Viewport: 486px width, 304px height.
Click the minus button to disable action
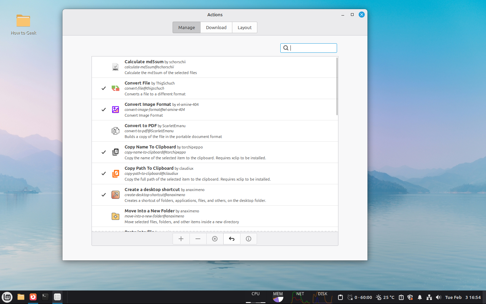click(x=198, y=239)
